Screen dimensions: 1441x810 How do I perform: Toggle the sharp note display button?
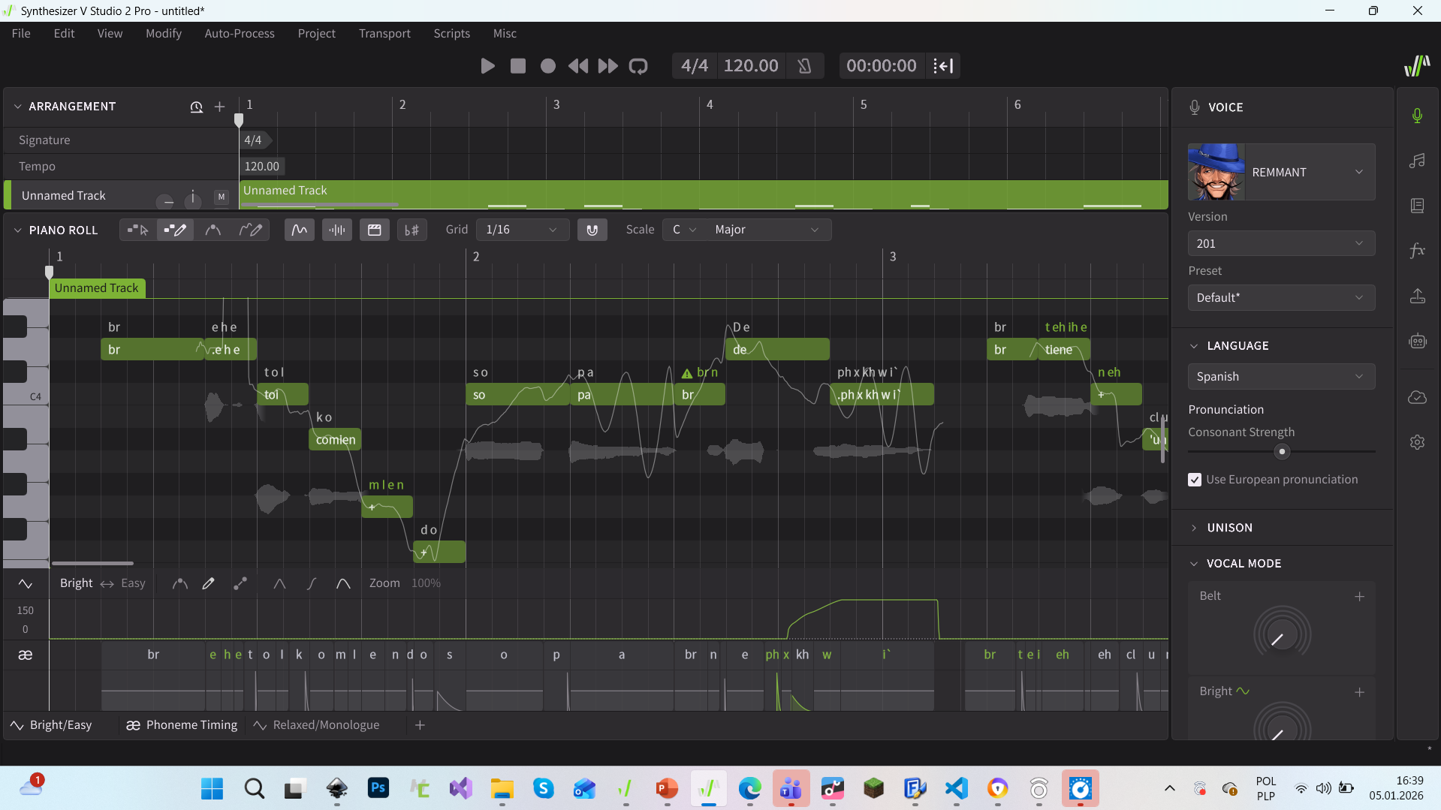tap(412, 230)
